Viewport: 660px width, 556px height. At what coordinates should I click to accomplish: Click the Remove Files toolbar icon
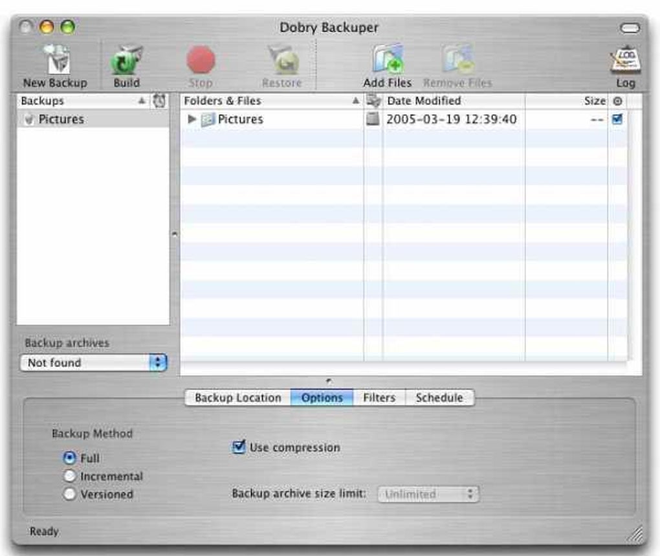tap(458, 60)
